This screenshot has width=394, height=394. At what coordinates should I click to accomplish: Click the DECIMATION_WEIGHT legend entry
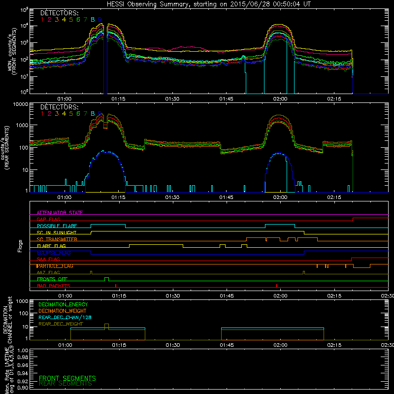coord(63,311)
